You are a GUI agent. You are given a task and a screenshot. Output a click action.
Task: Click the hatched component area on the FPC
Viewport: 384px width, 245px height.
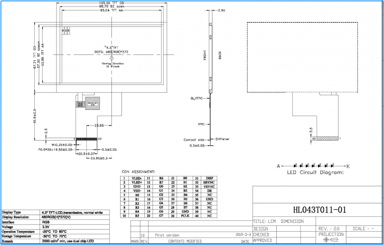(x=91, y=104)
